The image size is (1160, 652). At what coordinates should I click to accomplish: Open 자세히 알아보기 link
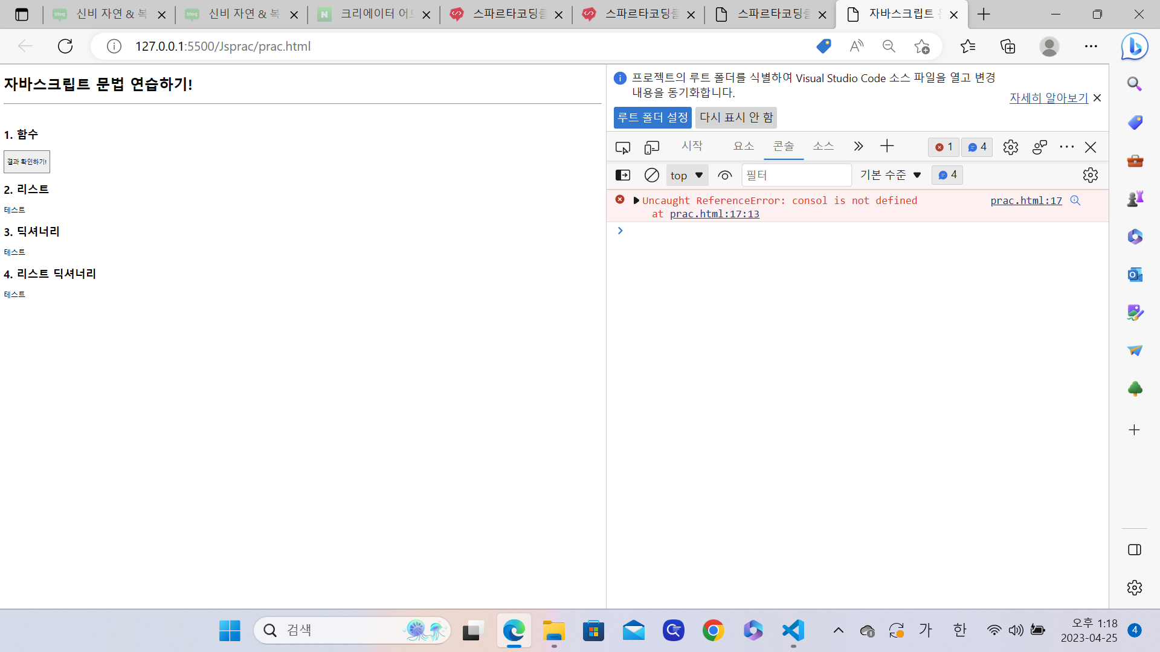(1049, 98)
